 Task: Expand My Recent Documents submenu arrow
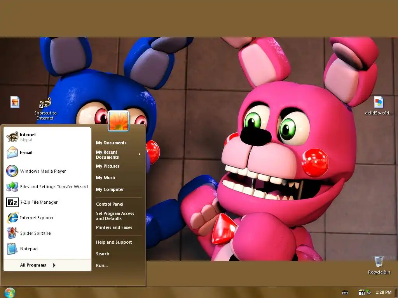pyautogui.click(x=140, y=154)
